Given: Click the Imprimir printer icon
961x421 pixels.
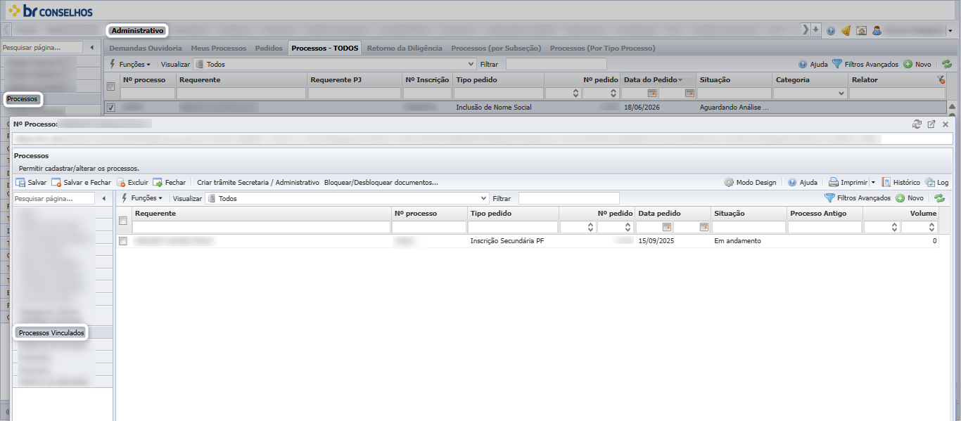Looking at the screenshot, I should tap(833, 182).
